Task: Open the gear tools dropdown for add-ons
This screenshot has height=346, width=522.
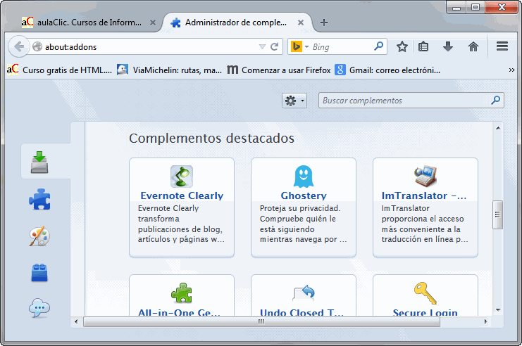Action: pyautogui.click(x=294, y=101)
